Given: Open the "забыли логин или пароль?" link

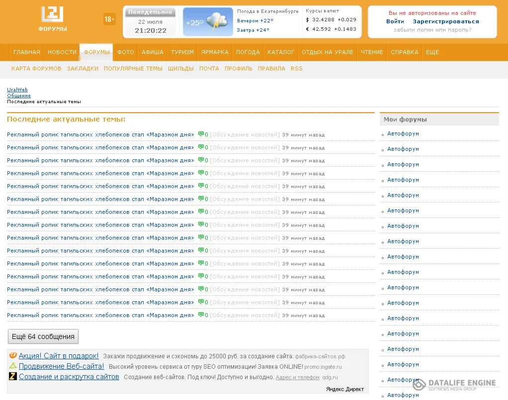Looking at the screenshot, I should point(432,30).
